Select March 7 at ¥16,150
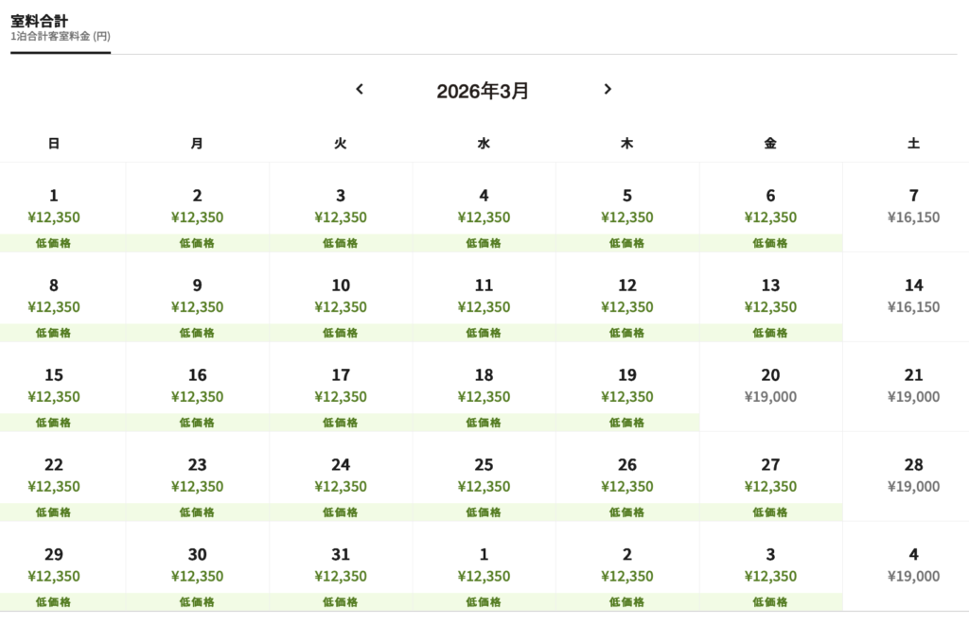 coord(913,207)
